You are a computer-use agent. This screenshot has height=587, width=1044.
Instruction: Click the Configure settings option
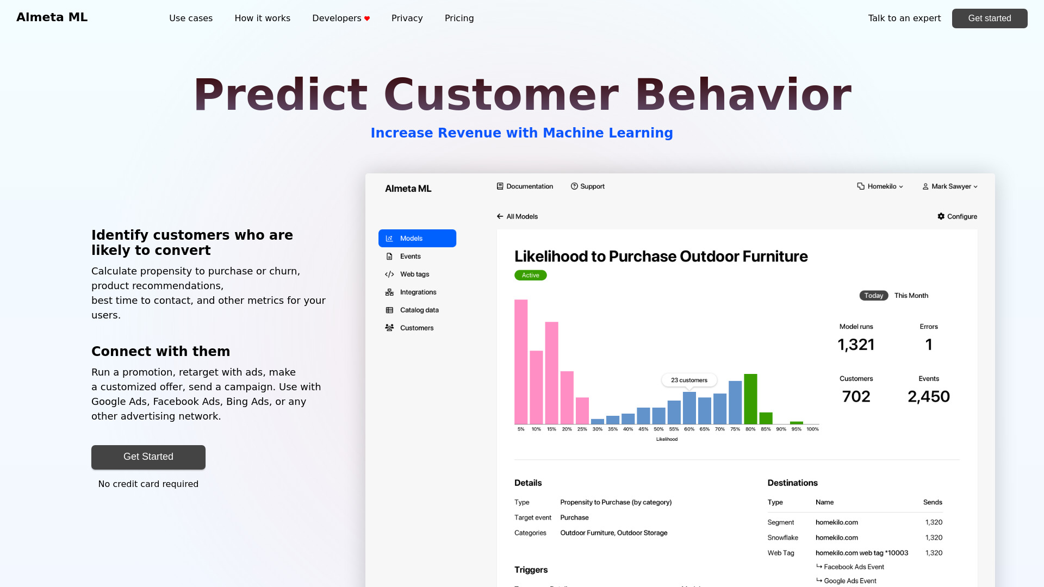pos(957,216)
